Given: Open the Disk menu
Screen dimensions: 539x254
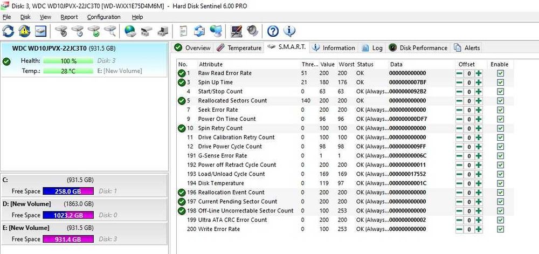Looking at the screenshot, I should [25, 17].
